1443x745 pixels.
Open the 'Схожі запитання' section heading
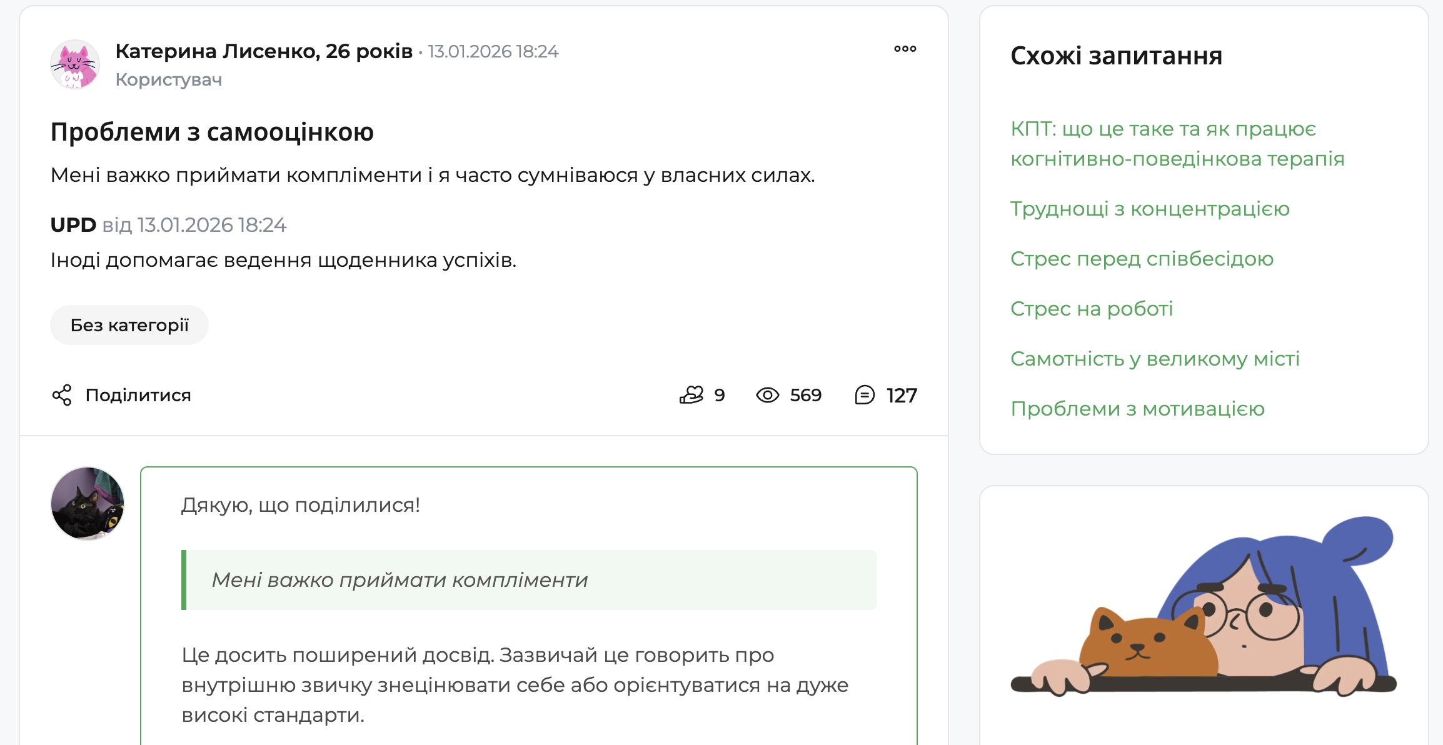[1116, 56]
